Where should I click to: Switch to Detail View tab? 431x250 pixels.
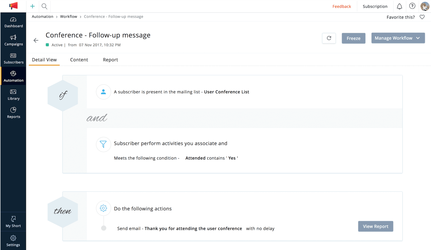point(44,60)
